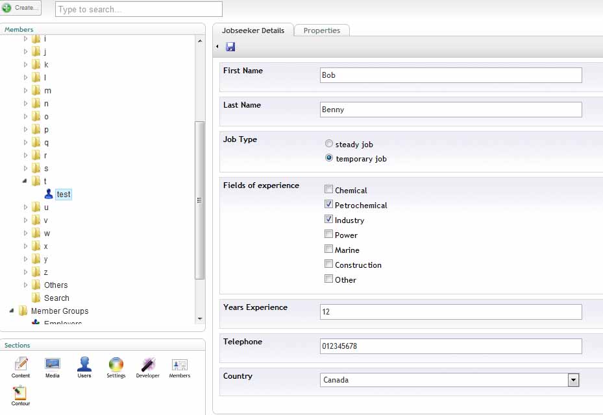Open the Settings section
This screenshot has height=415, width=603.
tap(116, 366)
